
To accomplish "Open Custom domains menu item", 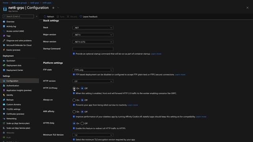I will coord(13,105).
